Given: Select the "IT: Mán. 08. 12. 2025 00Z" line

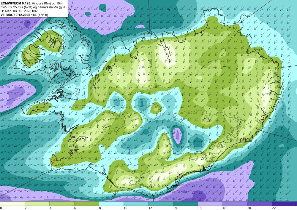Looking at the screenshot, I should tap(19, 11).
